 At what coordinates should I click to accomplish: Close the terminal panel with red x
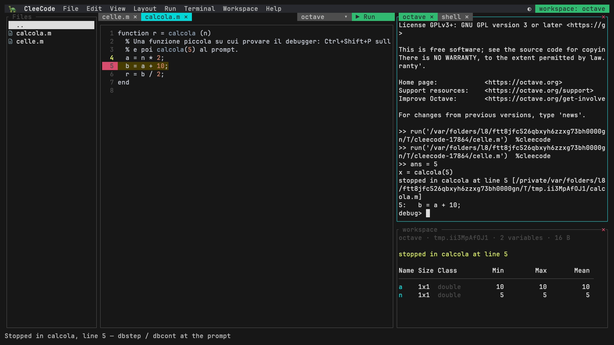(603, 17)
